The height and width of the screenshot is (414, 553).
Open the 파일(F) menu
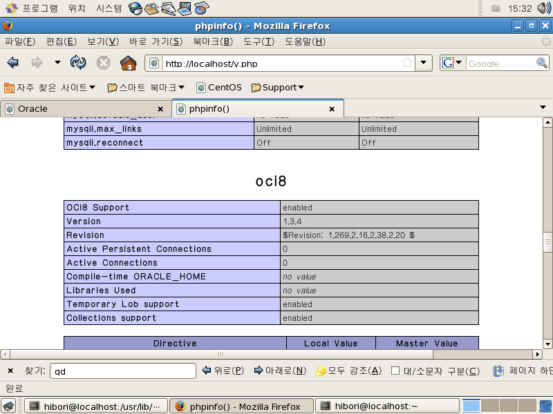point(20,41)
